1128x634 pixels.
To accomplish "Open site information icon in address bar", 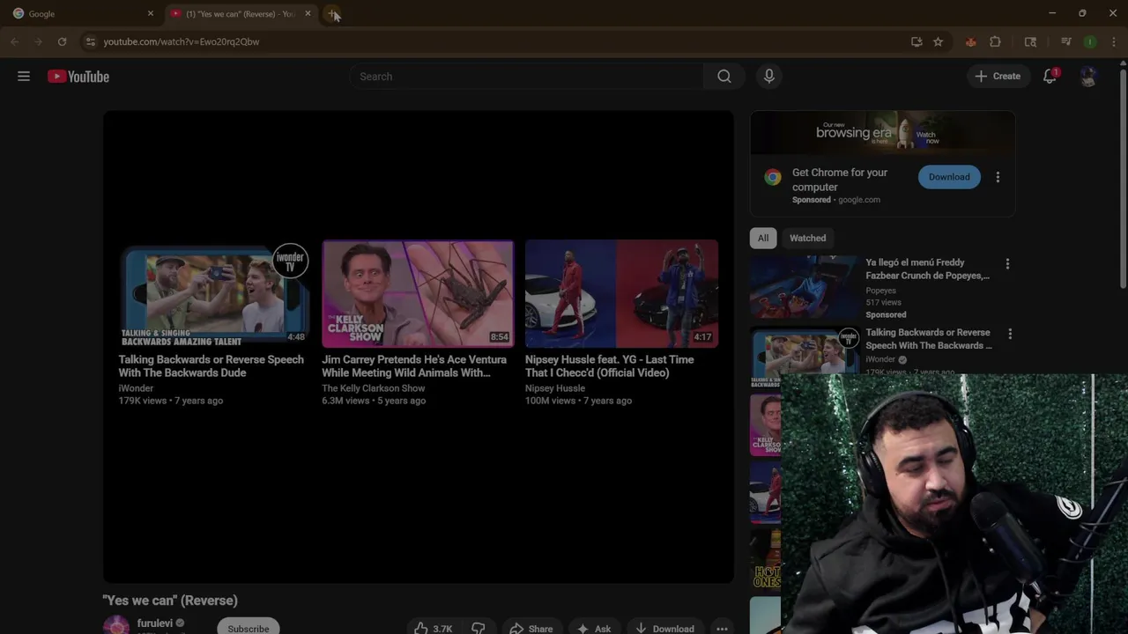I will click(90, 41).
